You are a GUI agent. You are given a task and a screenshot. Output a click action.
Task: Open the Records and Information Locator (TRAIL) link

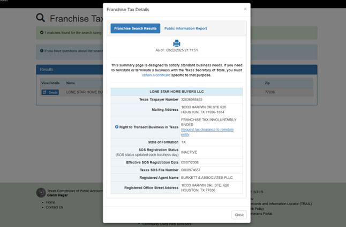click(x=281, y=204)
